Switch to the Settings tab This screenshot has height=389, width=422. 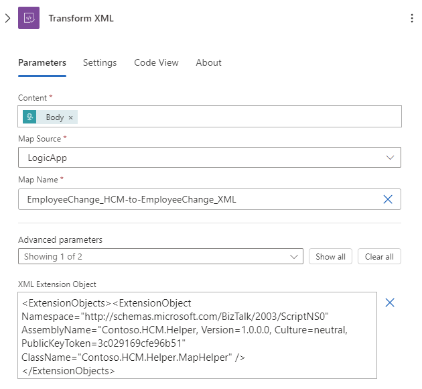pyautogui.click(x=100, y=62)
